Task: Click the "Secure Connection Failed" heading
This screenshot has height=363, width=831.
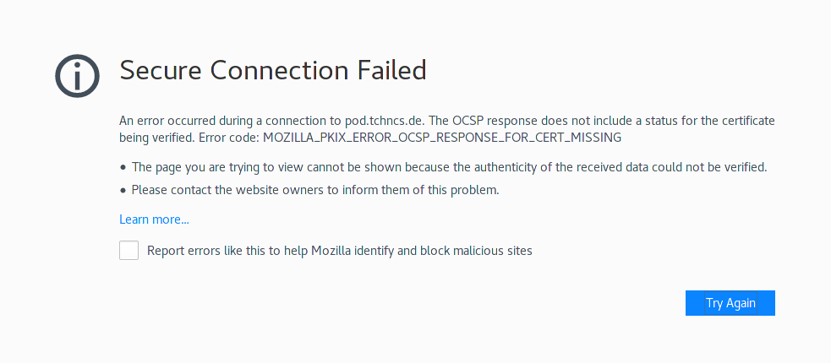Action: 272,70
